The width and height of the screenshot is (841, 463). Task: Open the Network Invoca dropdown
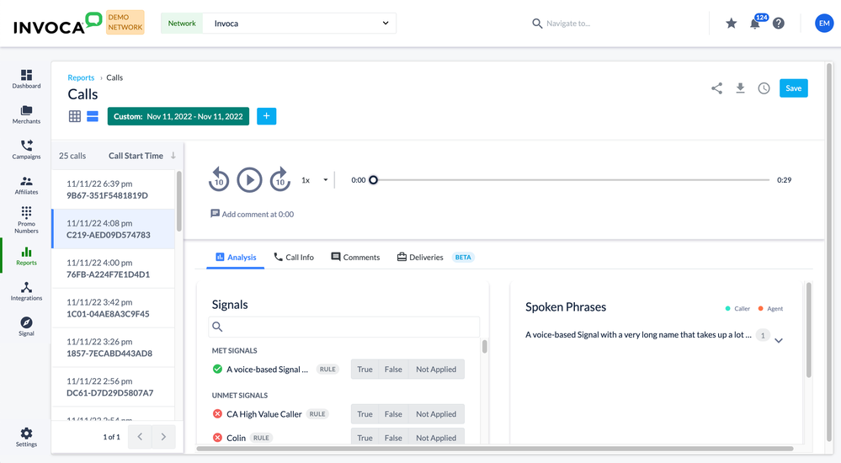tap(300, 24)
